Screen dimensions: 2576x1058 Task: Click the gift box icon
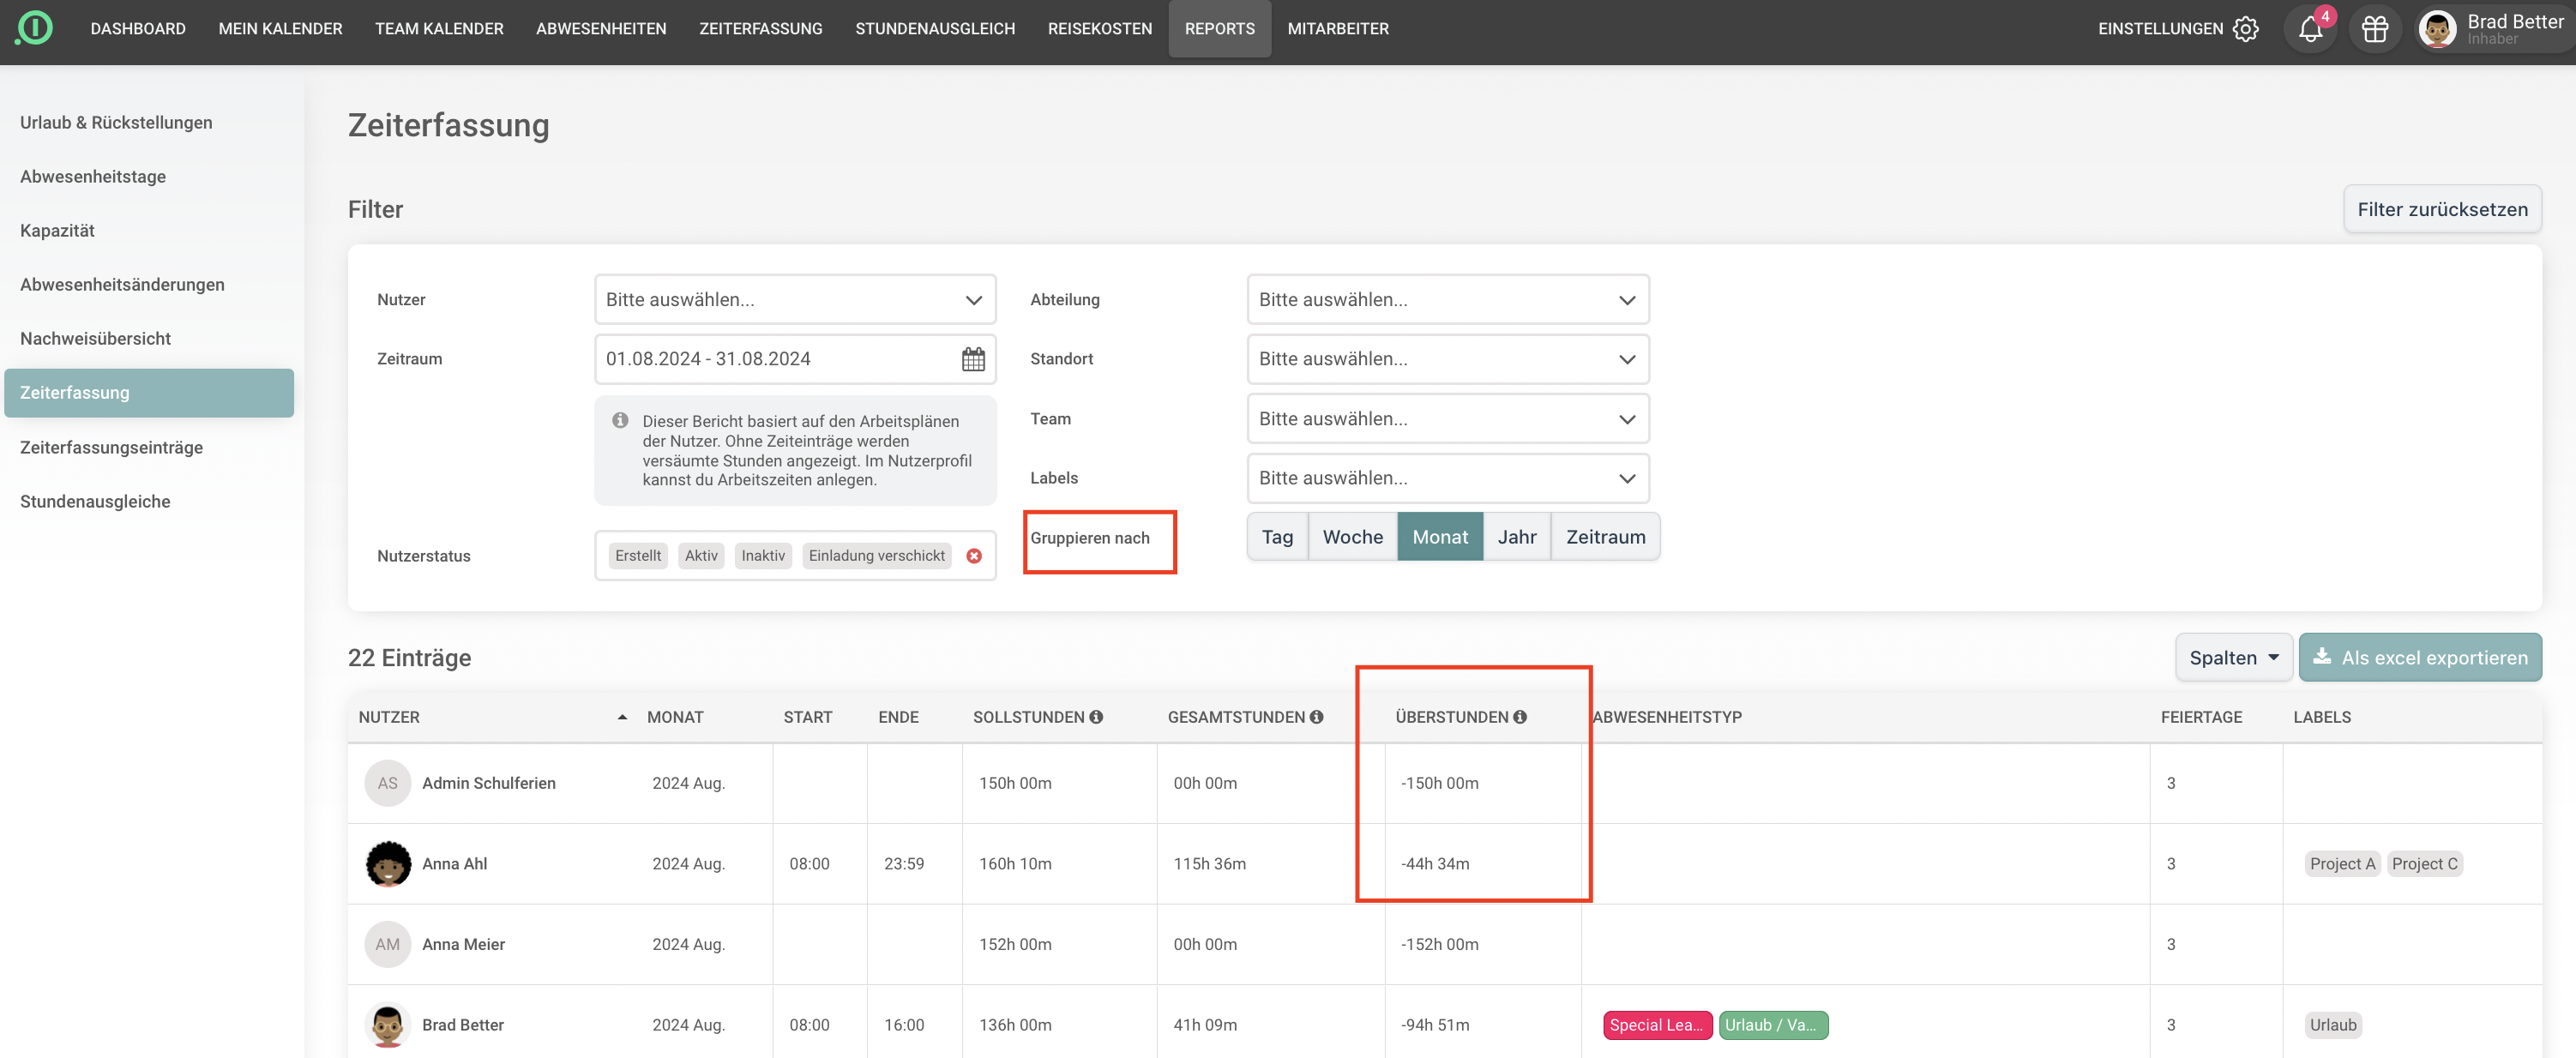click(x=2375, y=29)
